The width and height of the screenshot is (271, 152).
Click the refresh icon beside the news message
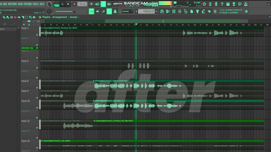[246, 12]
